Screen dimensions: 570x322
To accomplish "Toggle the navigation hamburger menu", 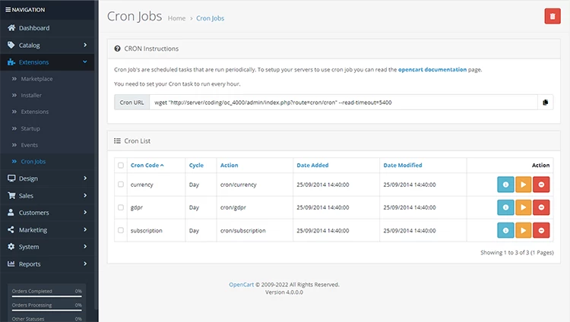I will pyautogui.click(x=8, y=10).
